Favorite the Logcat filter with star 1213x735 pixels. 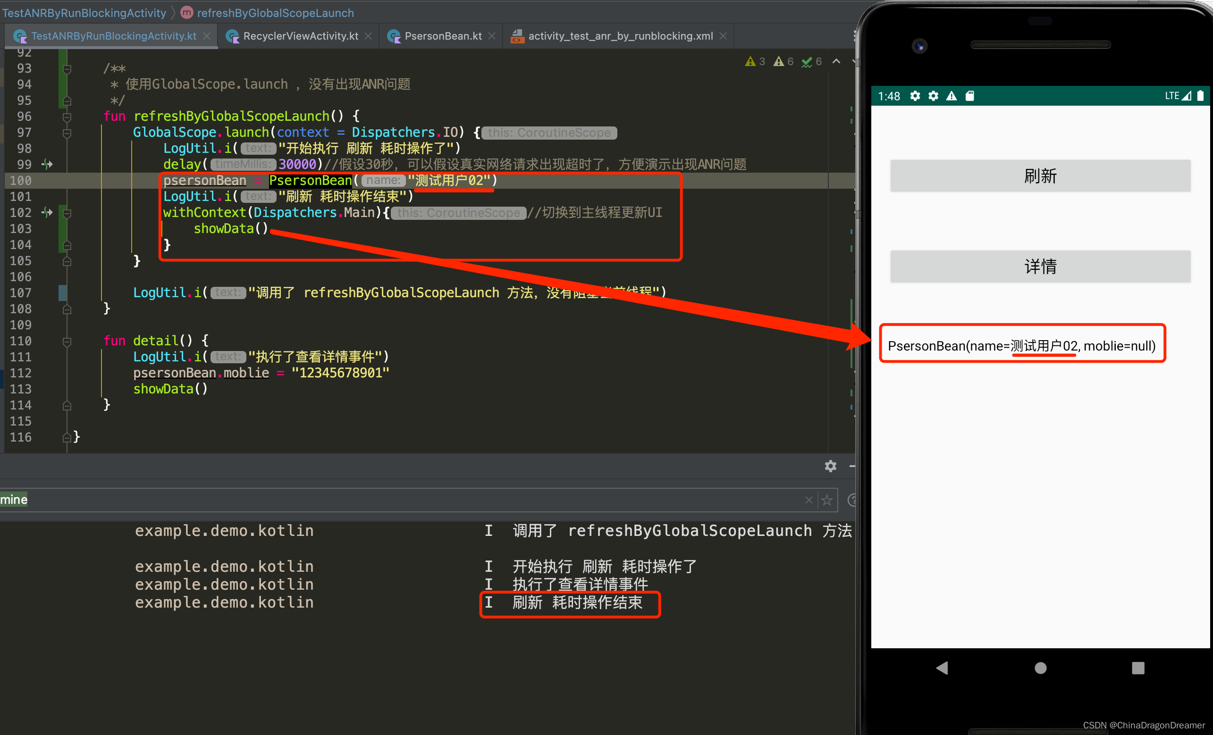click(x=827, y=500)
